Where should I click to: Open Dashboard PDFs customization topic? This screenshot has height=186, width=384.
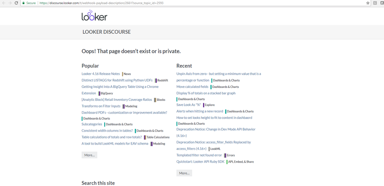coord(124,112)
